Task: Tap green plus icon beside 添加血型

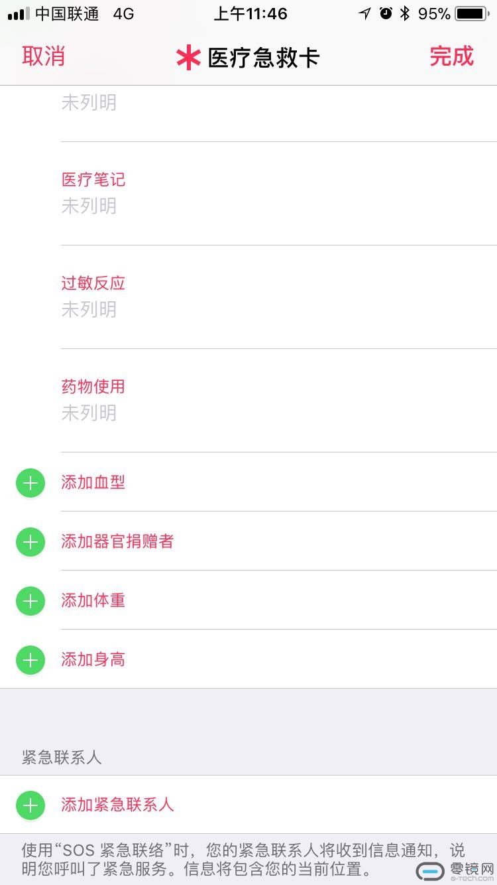Action: [x=30, y=483]
